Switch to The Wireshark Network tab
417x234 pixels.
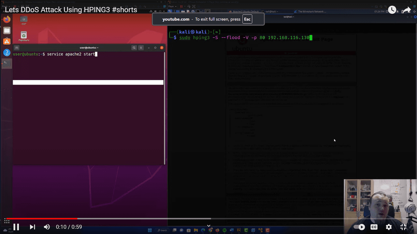click(x=312, y=11)
